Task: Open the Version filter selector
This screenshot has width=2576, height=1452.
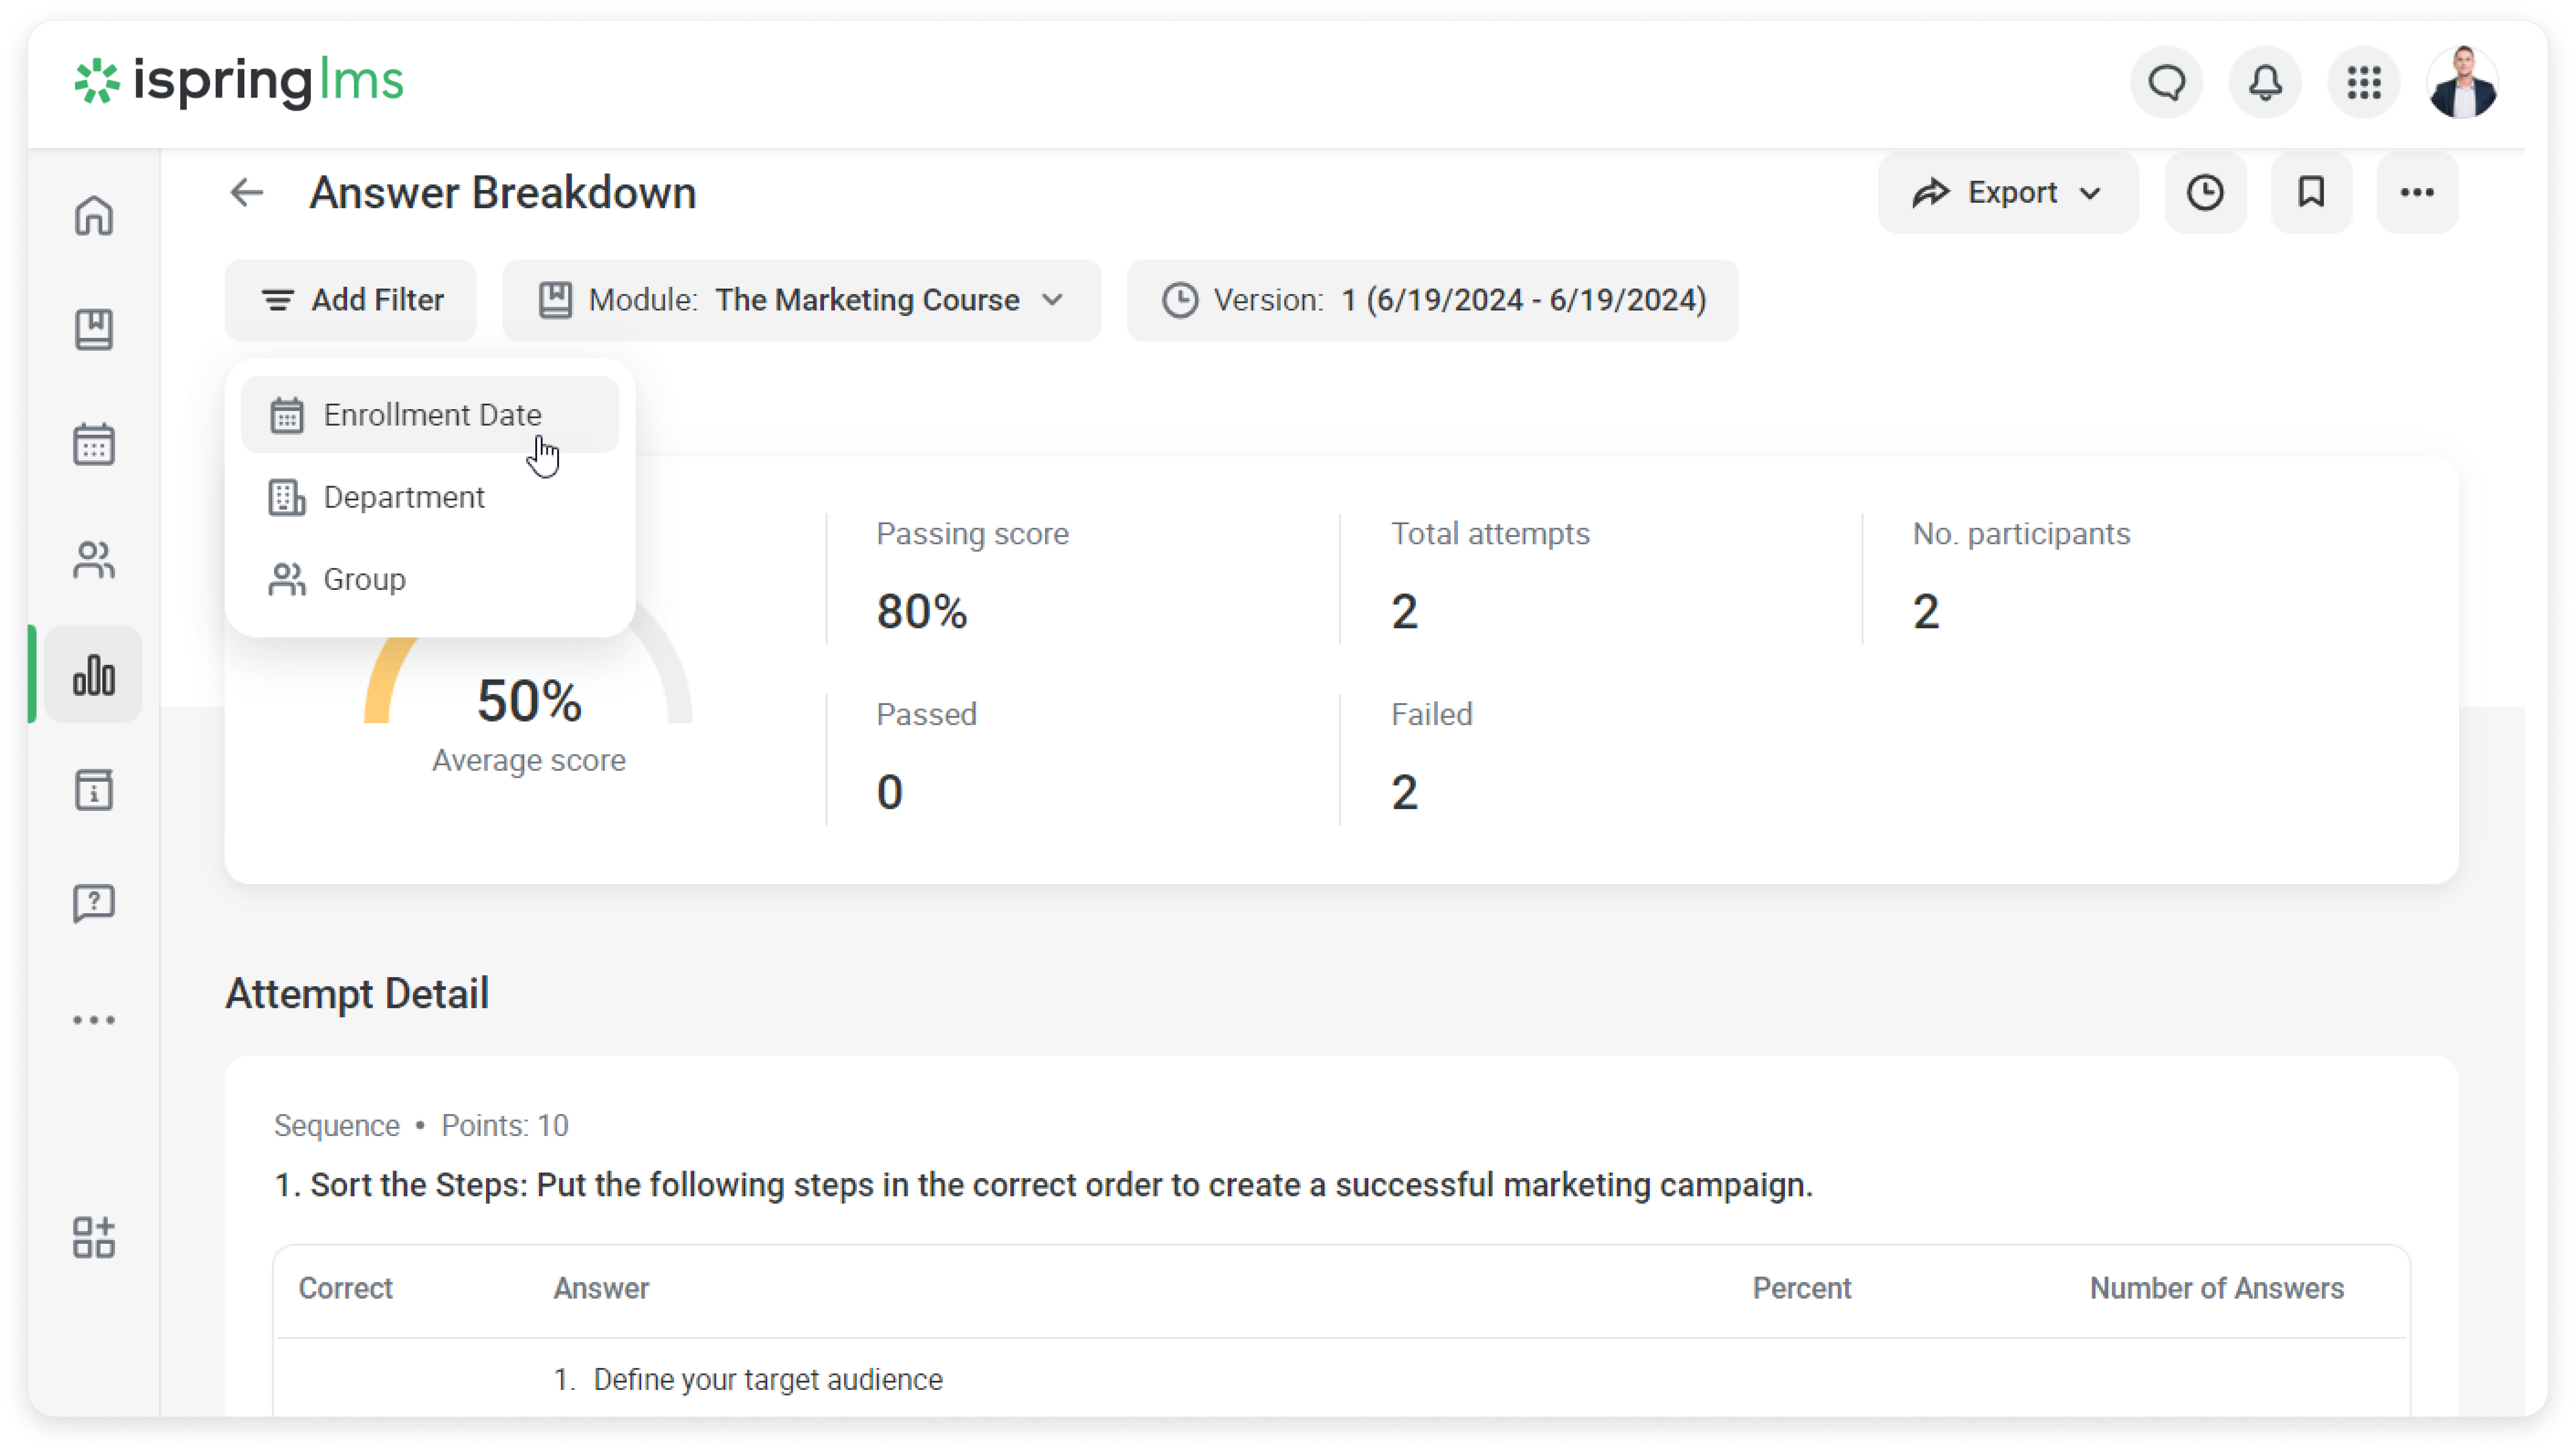Action: [x=1432, y=300]
